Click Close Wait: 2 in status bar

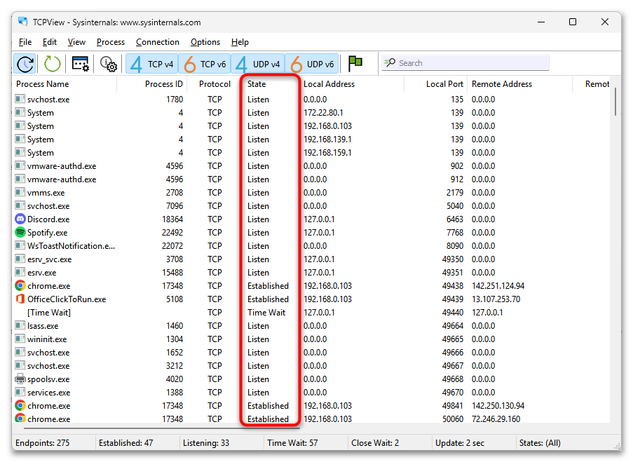coord(375,443)
